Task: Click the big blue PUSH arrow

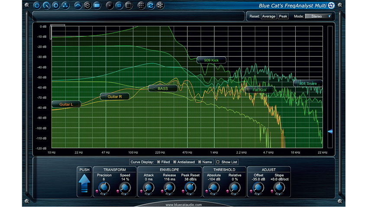Action: point(84,183)
